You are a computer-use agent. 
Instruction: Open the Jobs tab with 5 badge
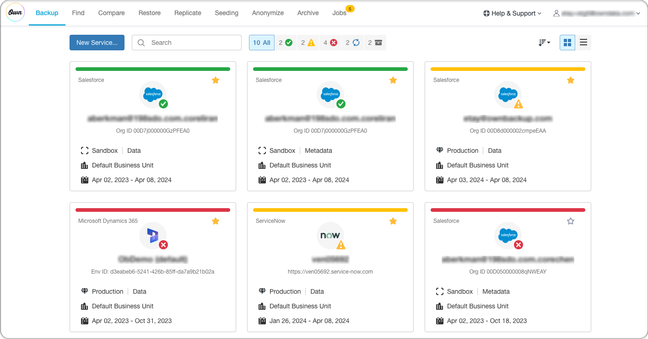coord(340,13)
